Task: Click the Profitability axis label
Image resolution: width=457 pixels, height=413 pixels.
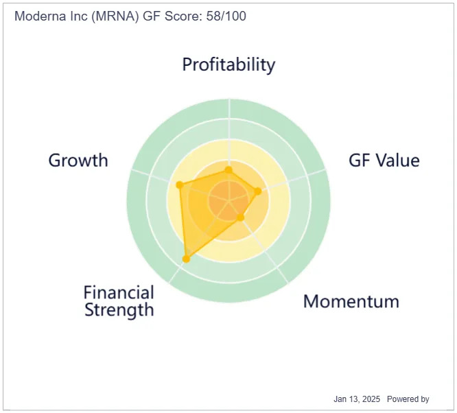Action: (x=228, y=64)
